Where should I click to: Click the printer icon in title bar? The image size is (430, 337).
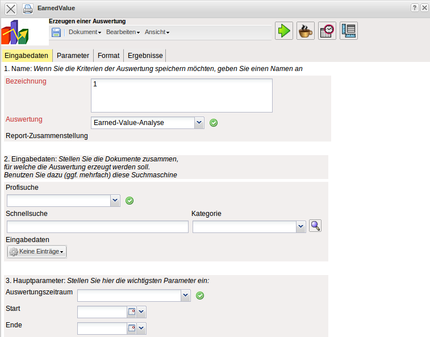pos(28,9)
